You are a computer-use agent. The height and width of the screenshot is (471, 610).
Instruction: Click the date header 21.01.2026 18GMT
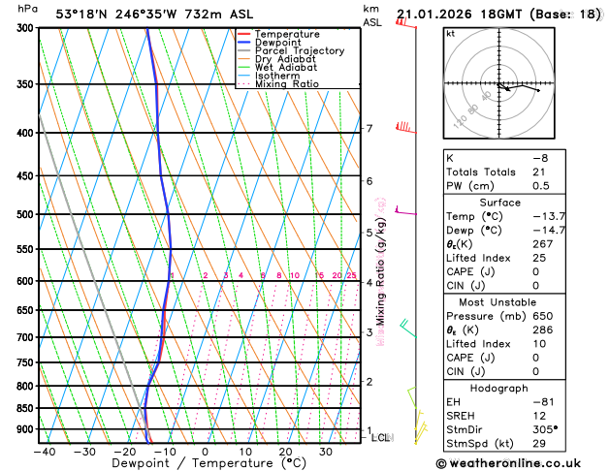459,15
